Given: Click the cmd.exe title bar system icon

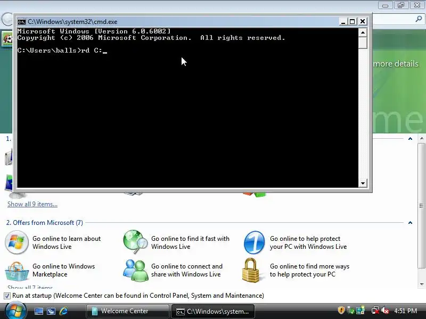Looking at the screenshot, I should click(22, 22).
